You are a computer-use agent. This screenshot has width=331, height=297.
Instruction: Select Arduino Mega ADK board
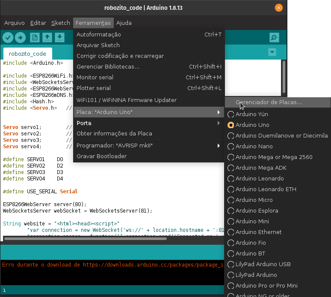click(x=278, y=168)
